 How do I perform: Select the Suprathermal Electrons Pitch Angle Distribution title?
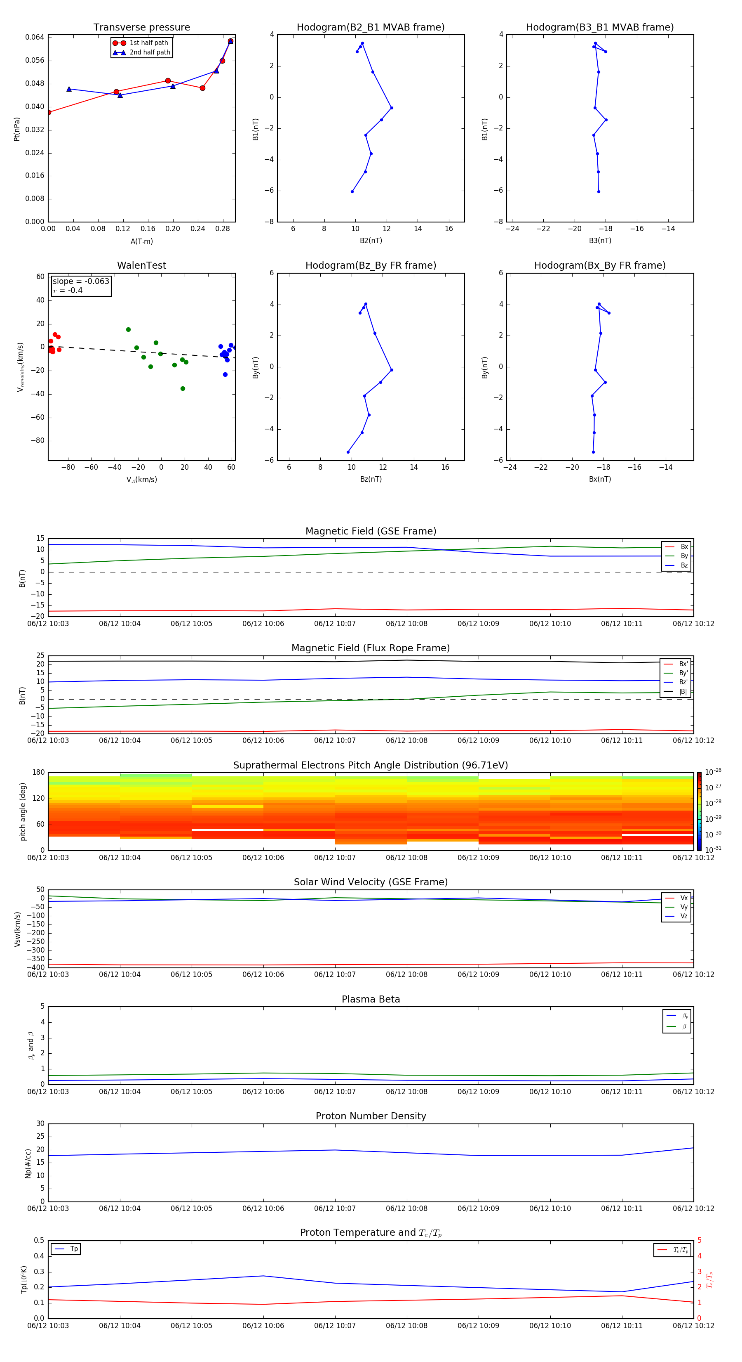(371, 765)
